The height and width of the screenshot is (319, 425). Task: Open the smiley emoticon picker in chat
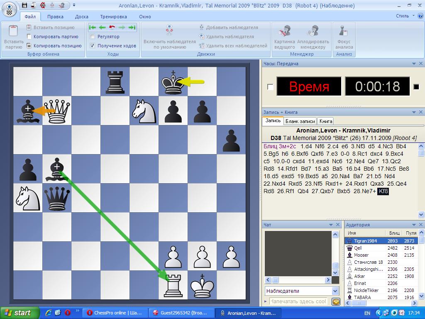[x=336, y=302]
